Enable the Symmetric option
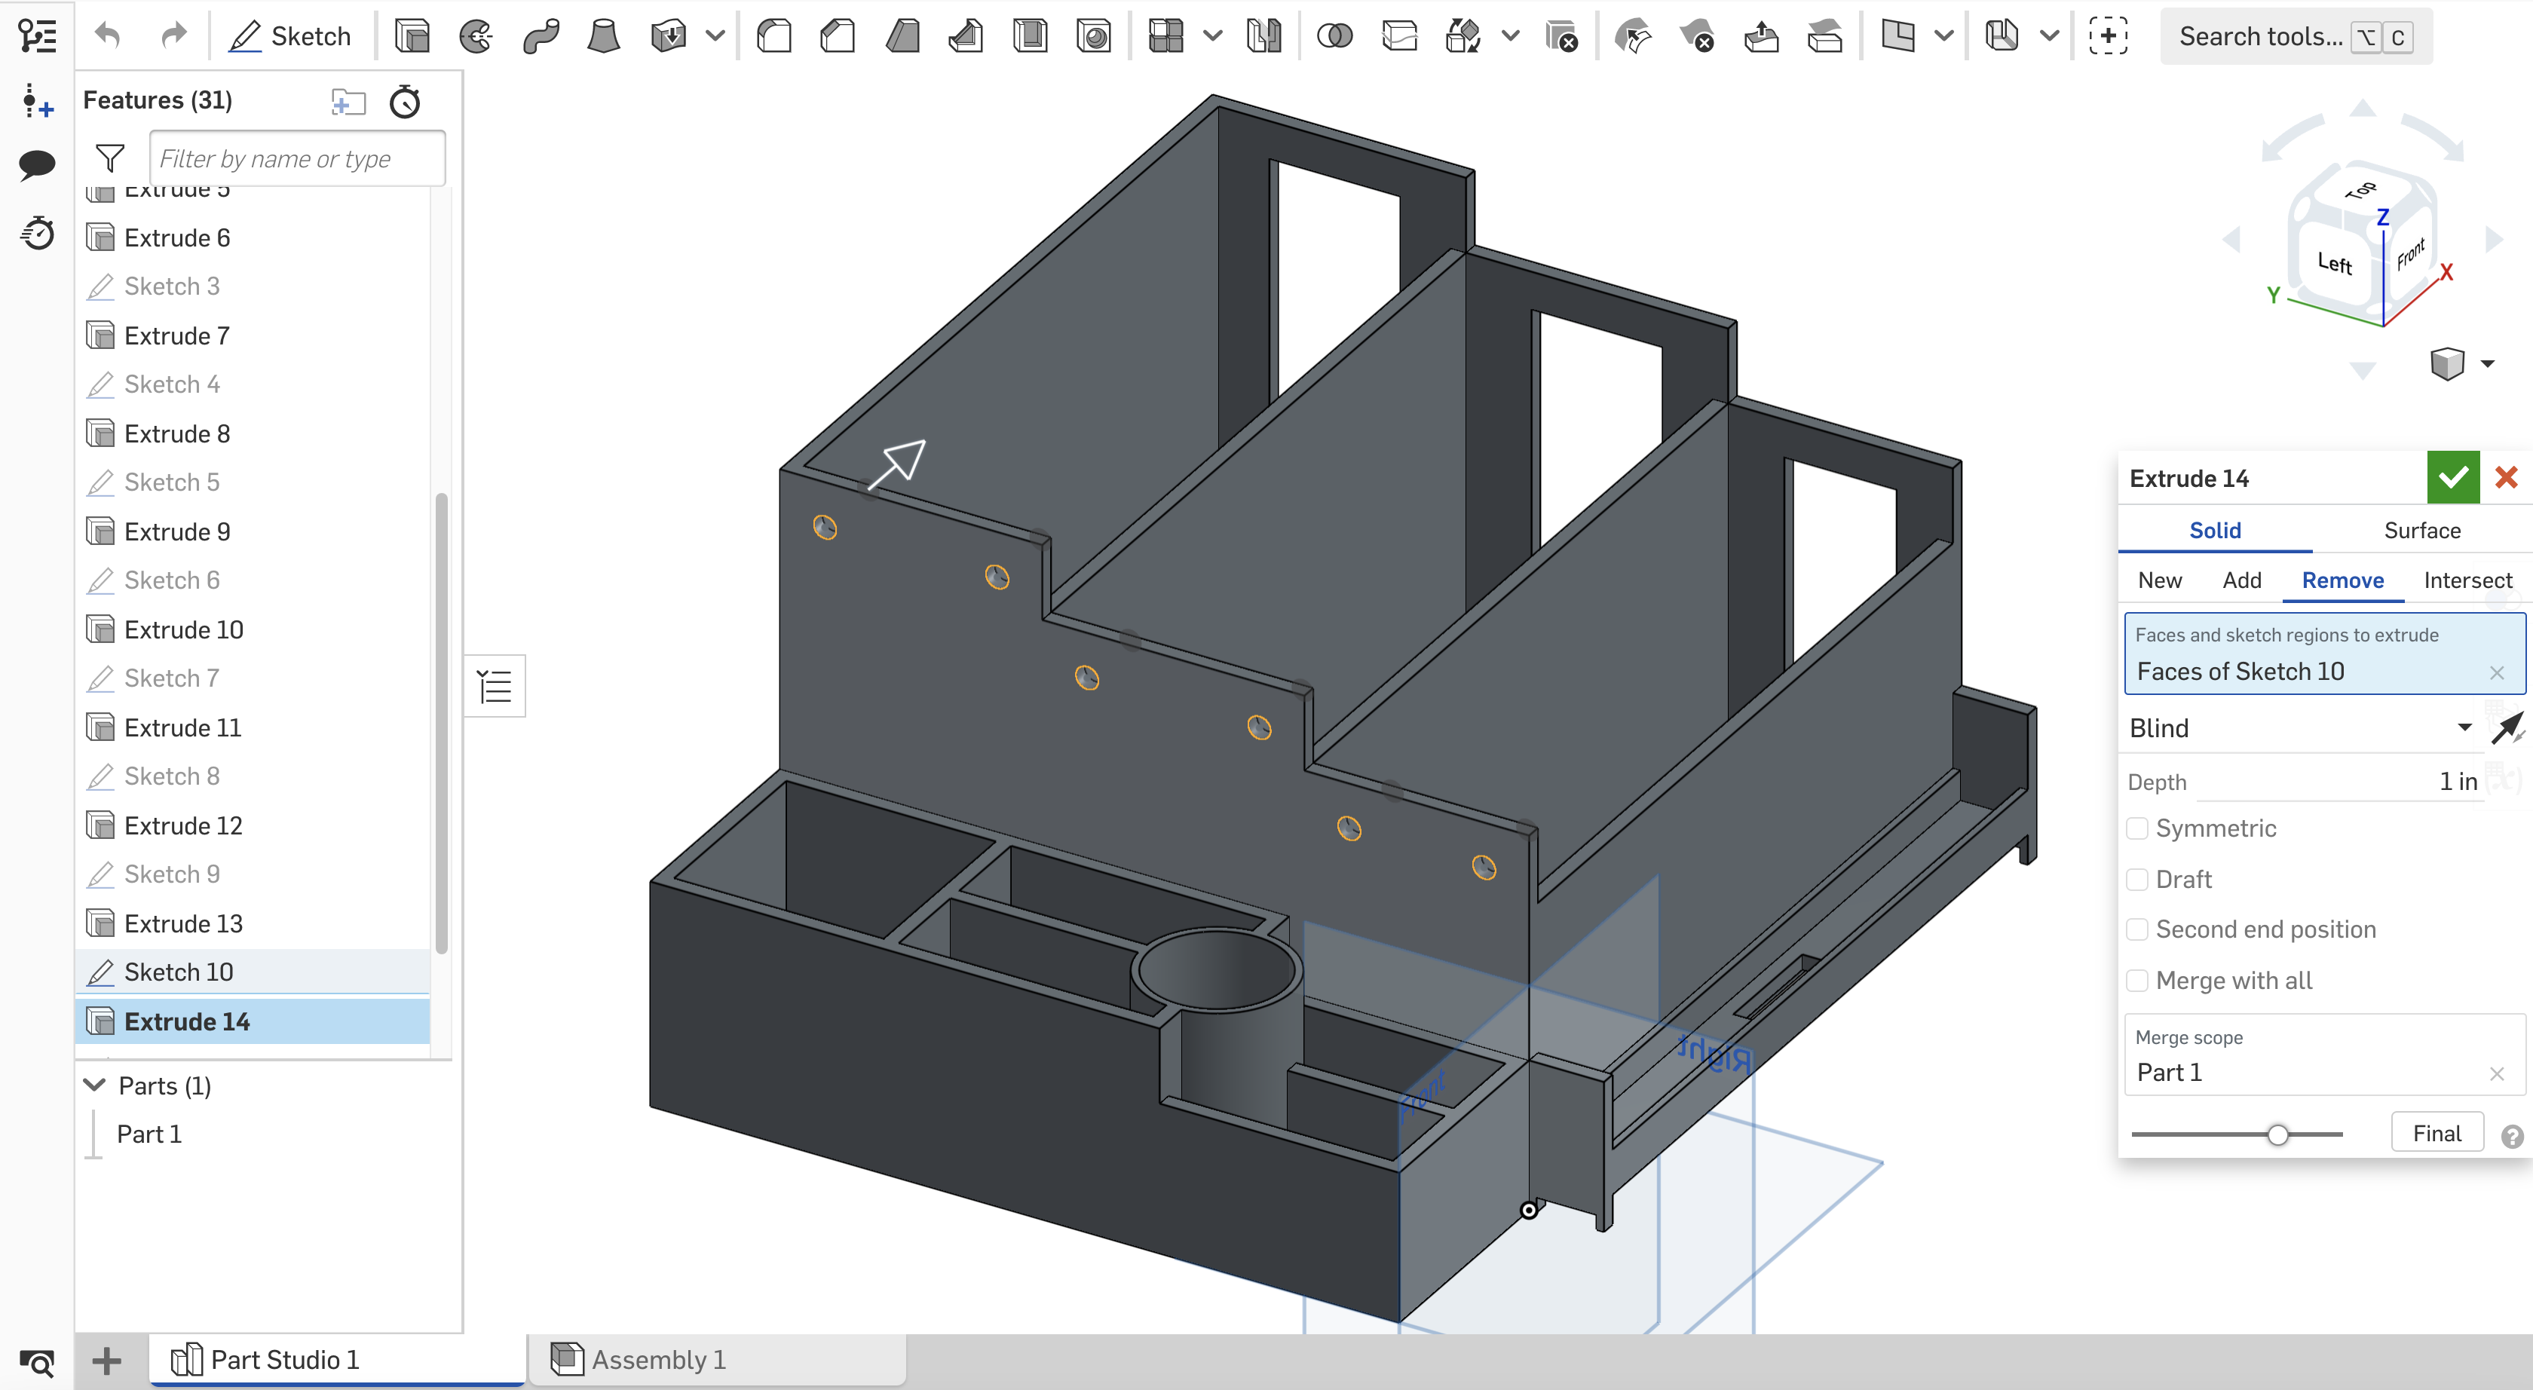The height and width of the screenshot is (1390, 2533). click(2136, 828)
